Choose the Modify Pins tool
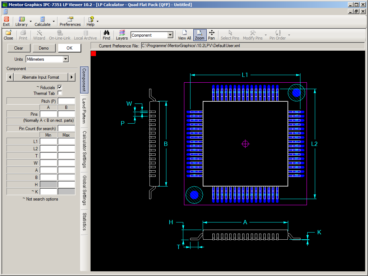The height and width of the screenshot is (276, 368). click(253, 35)
